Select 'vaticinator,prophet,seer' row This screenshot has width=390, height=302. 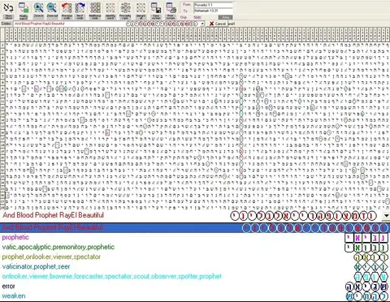tap(195, 266)
